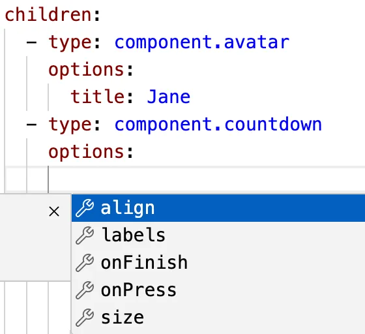
Task: Choose the labels suggestion from the list
Action: click(218, 235)
